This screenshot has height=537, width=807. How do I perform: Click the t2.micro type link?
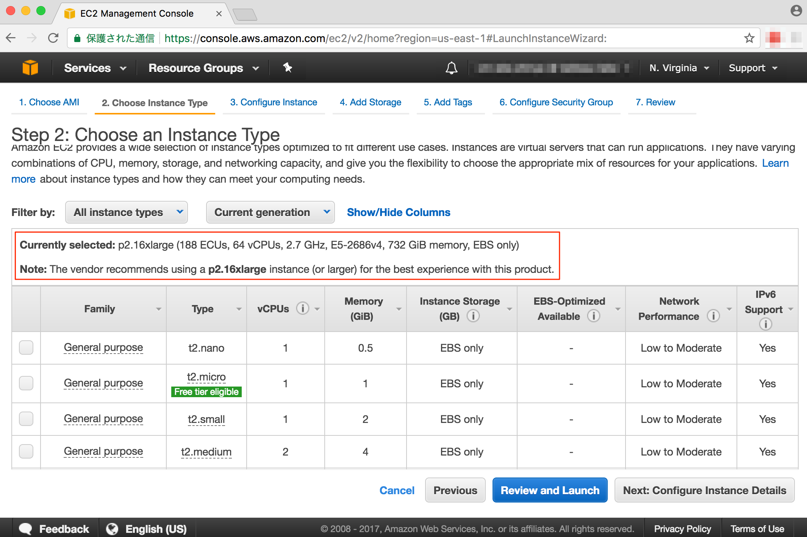coord(206,377)
